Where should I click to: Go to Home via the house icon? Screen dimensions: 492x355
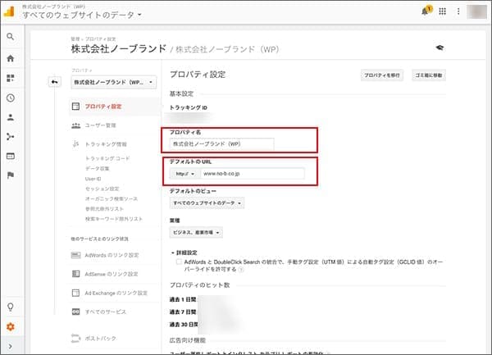click(11, 58)
